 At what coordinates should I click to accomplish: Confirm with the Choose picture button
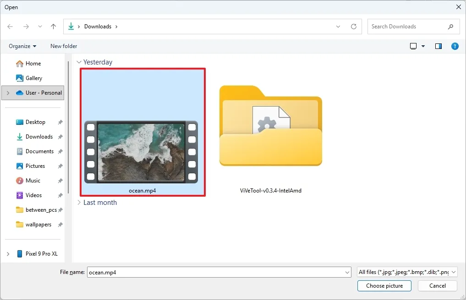[x=384, y=285]
